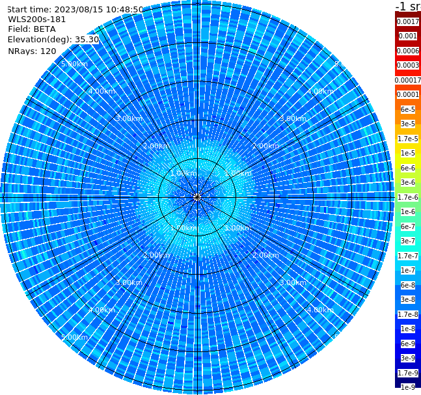Screen dimensions: 421x395
Task: Click the 0.00017 colorbar label
Action: (408, 80)
